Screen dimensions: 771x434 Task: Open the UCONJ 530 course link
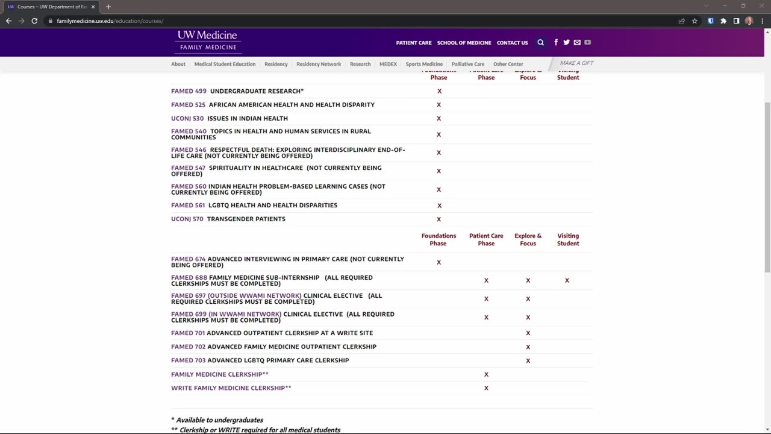click(187, 119)
